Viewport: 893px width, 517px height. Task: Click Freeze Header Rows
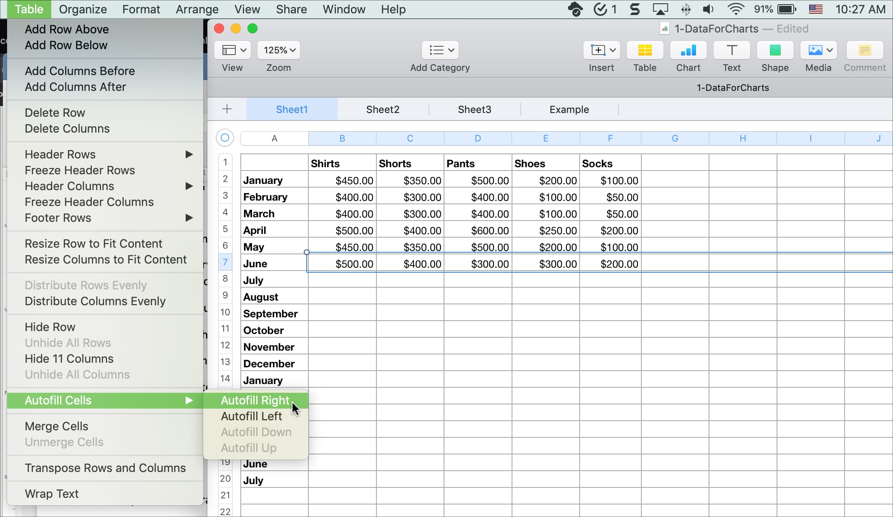coord(80,170)
